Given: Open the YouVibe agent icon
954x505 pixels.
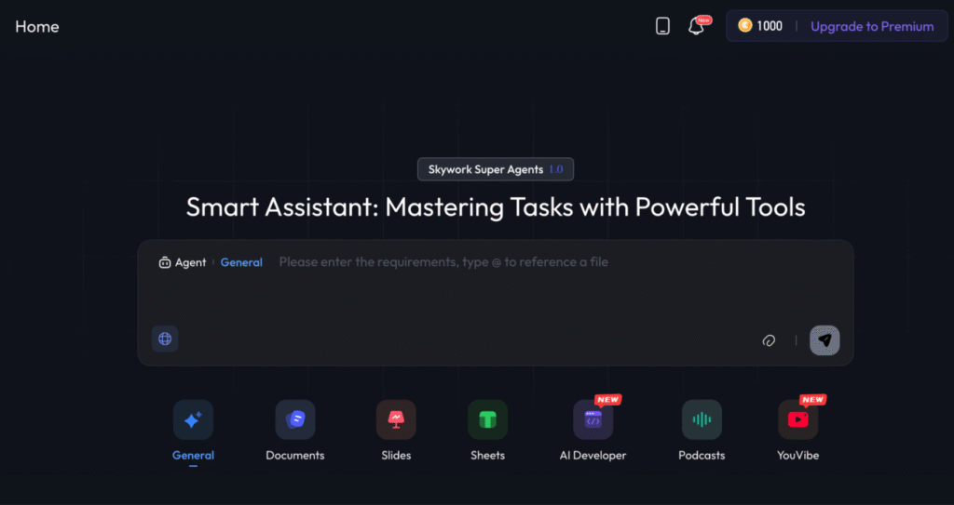Looking at the screenshot, I should coord(797,420).
